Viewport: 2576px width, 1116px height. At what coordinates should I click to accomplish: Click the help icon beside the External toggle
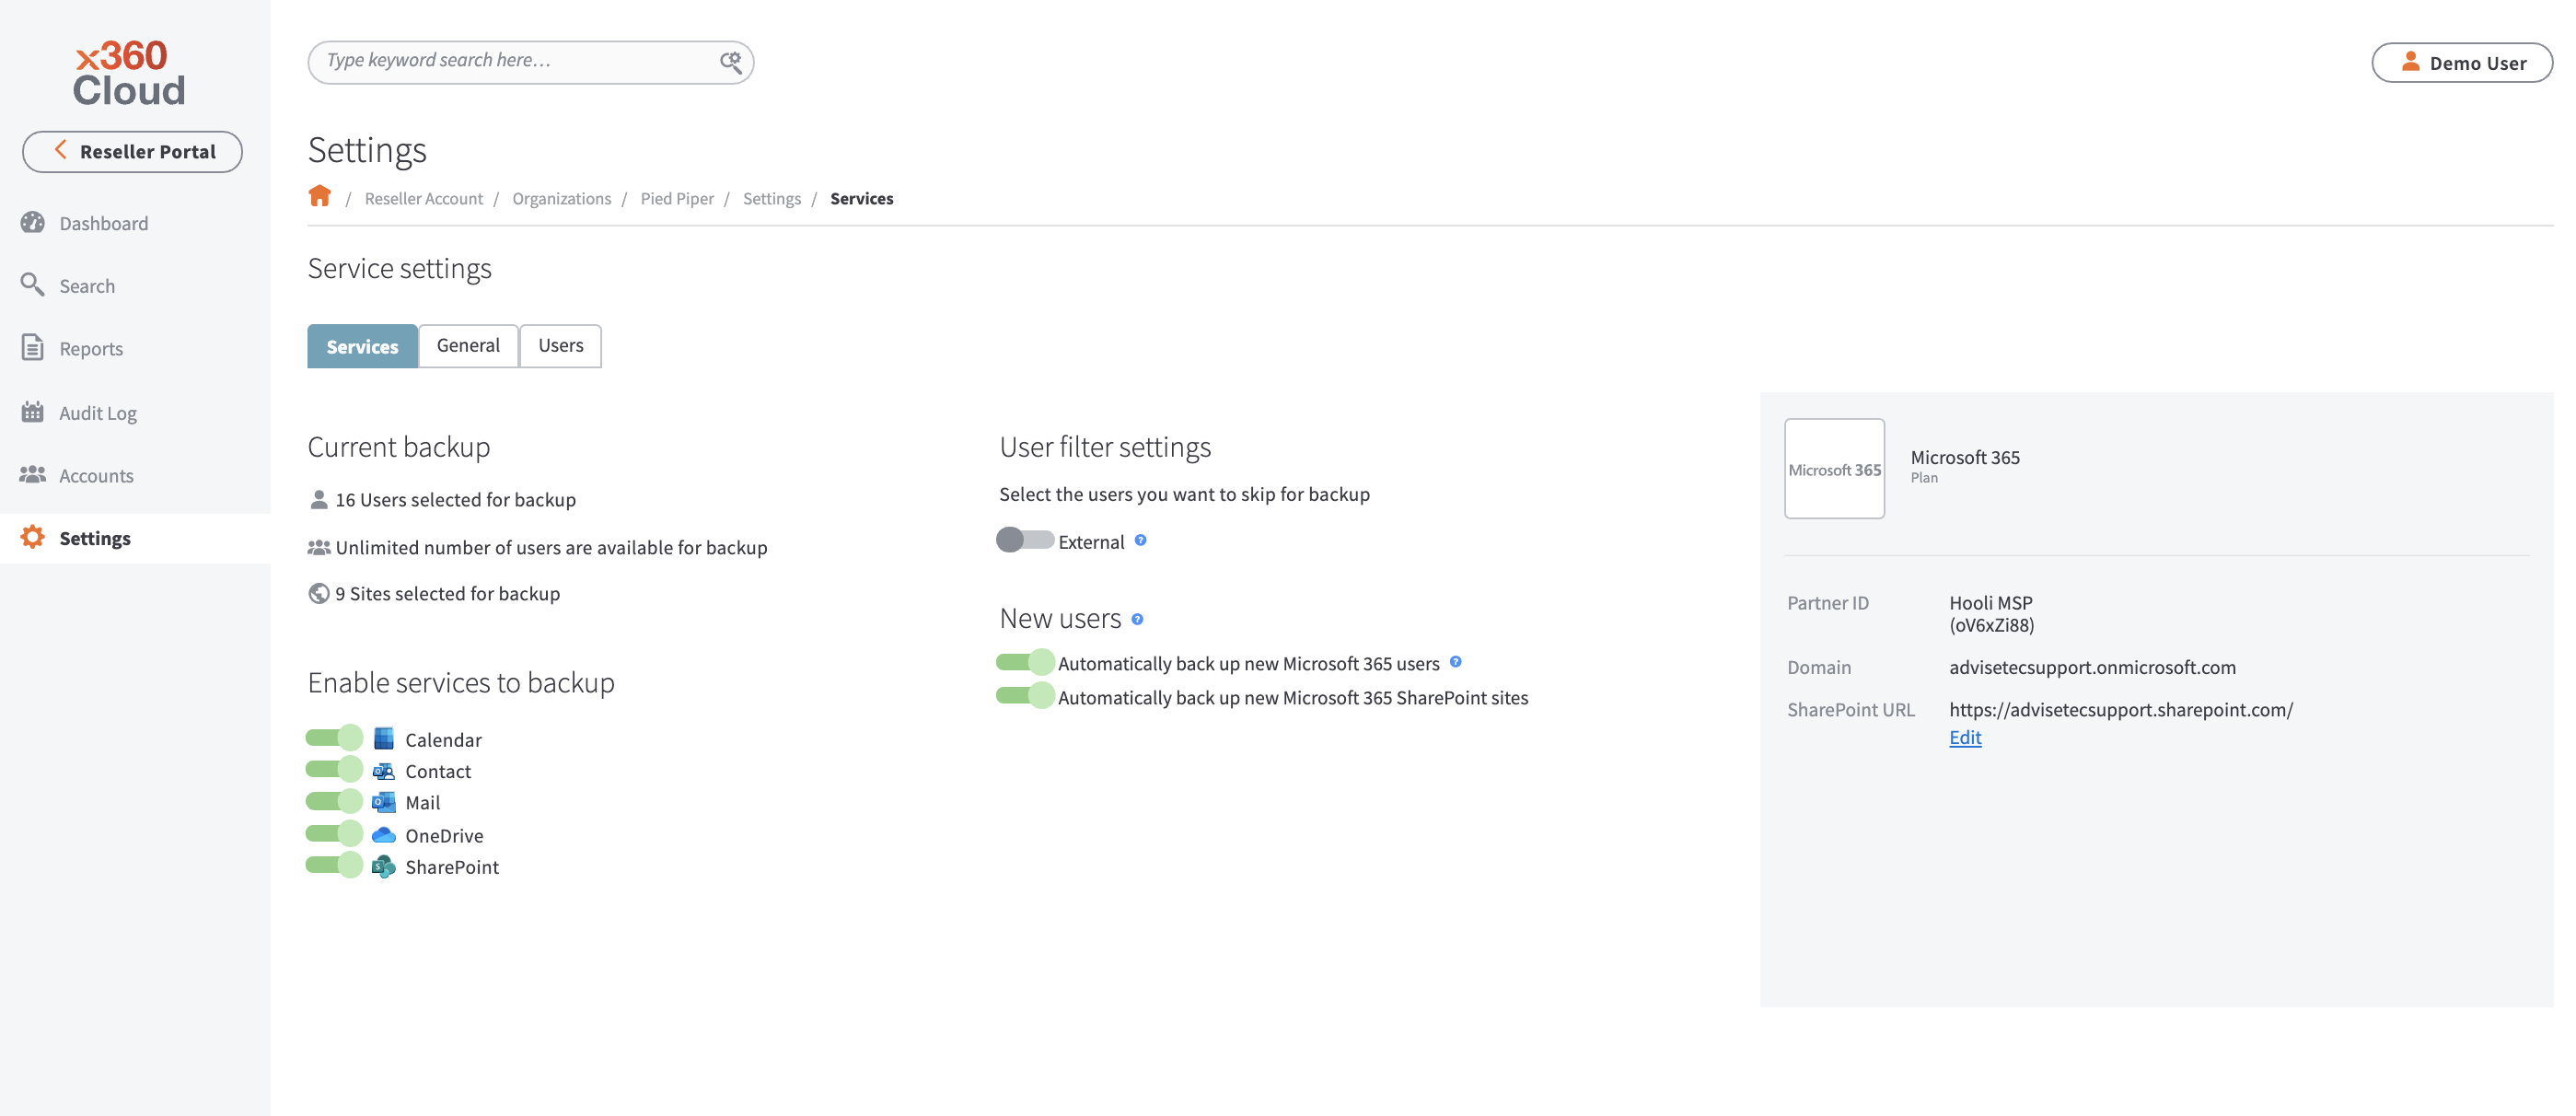point(1140,541)
